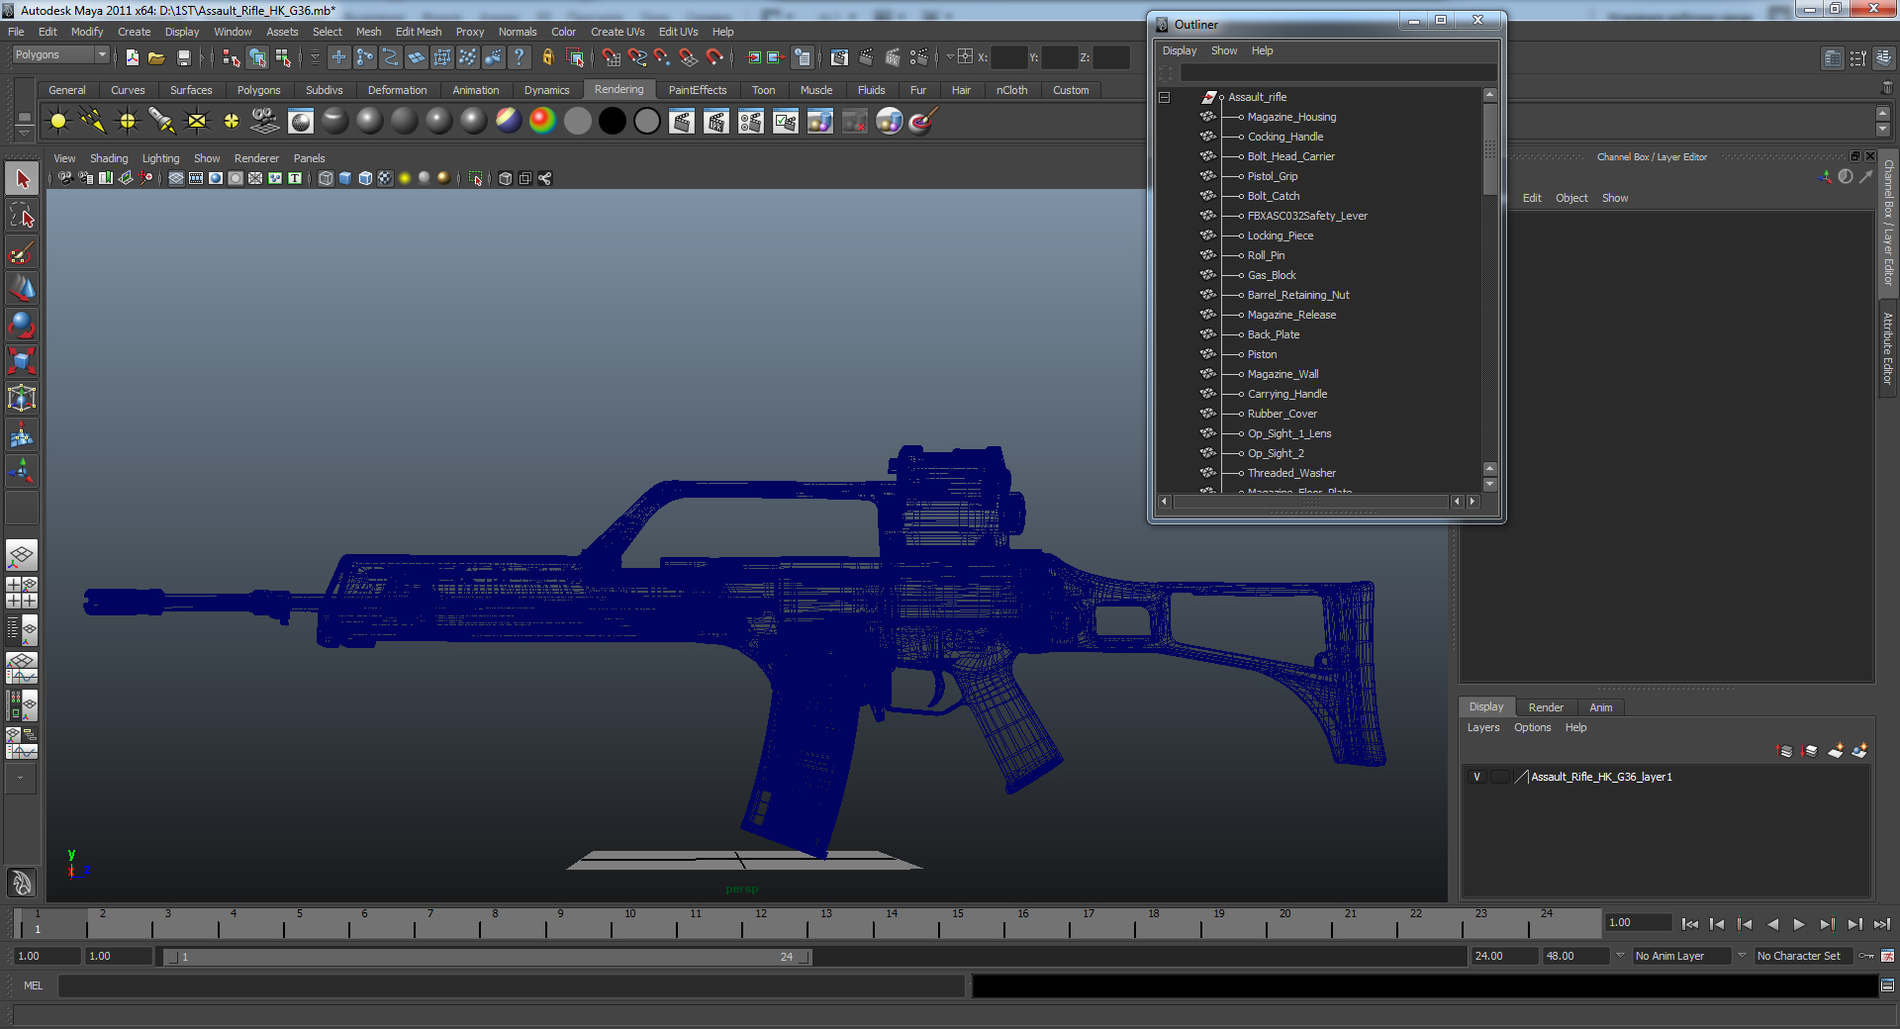Click the Open Scene folder icon
This screenshot has height=1029, width=1900.
click(156, 57)
